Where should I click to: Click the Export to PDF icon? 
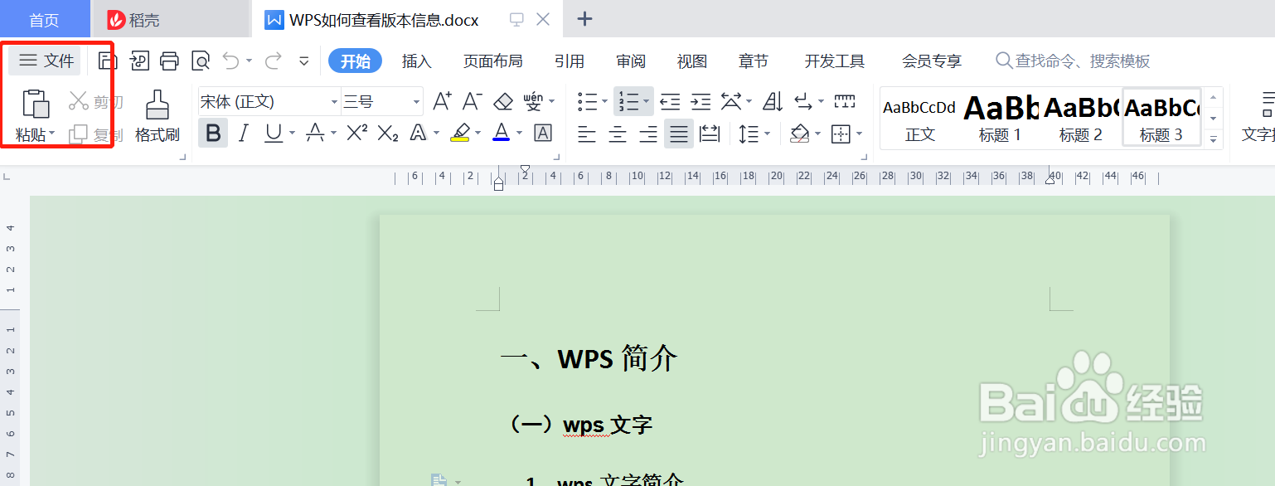[x=139, y=61]
